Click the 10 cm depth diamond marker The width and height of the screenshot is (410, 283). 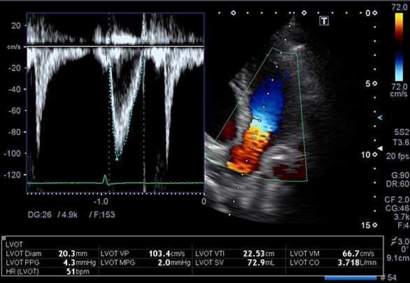click(375, 154)
